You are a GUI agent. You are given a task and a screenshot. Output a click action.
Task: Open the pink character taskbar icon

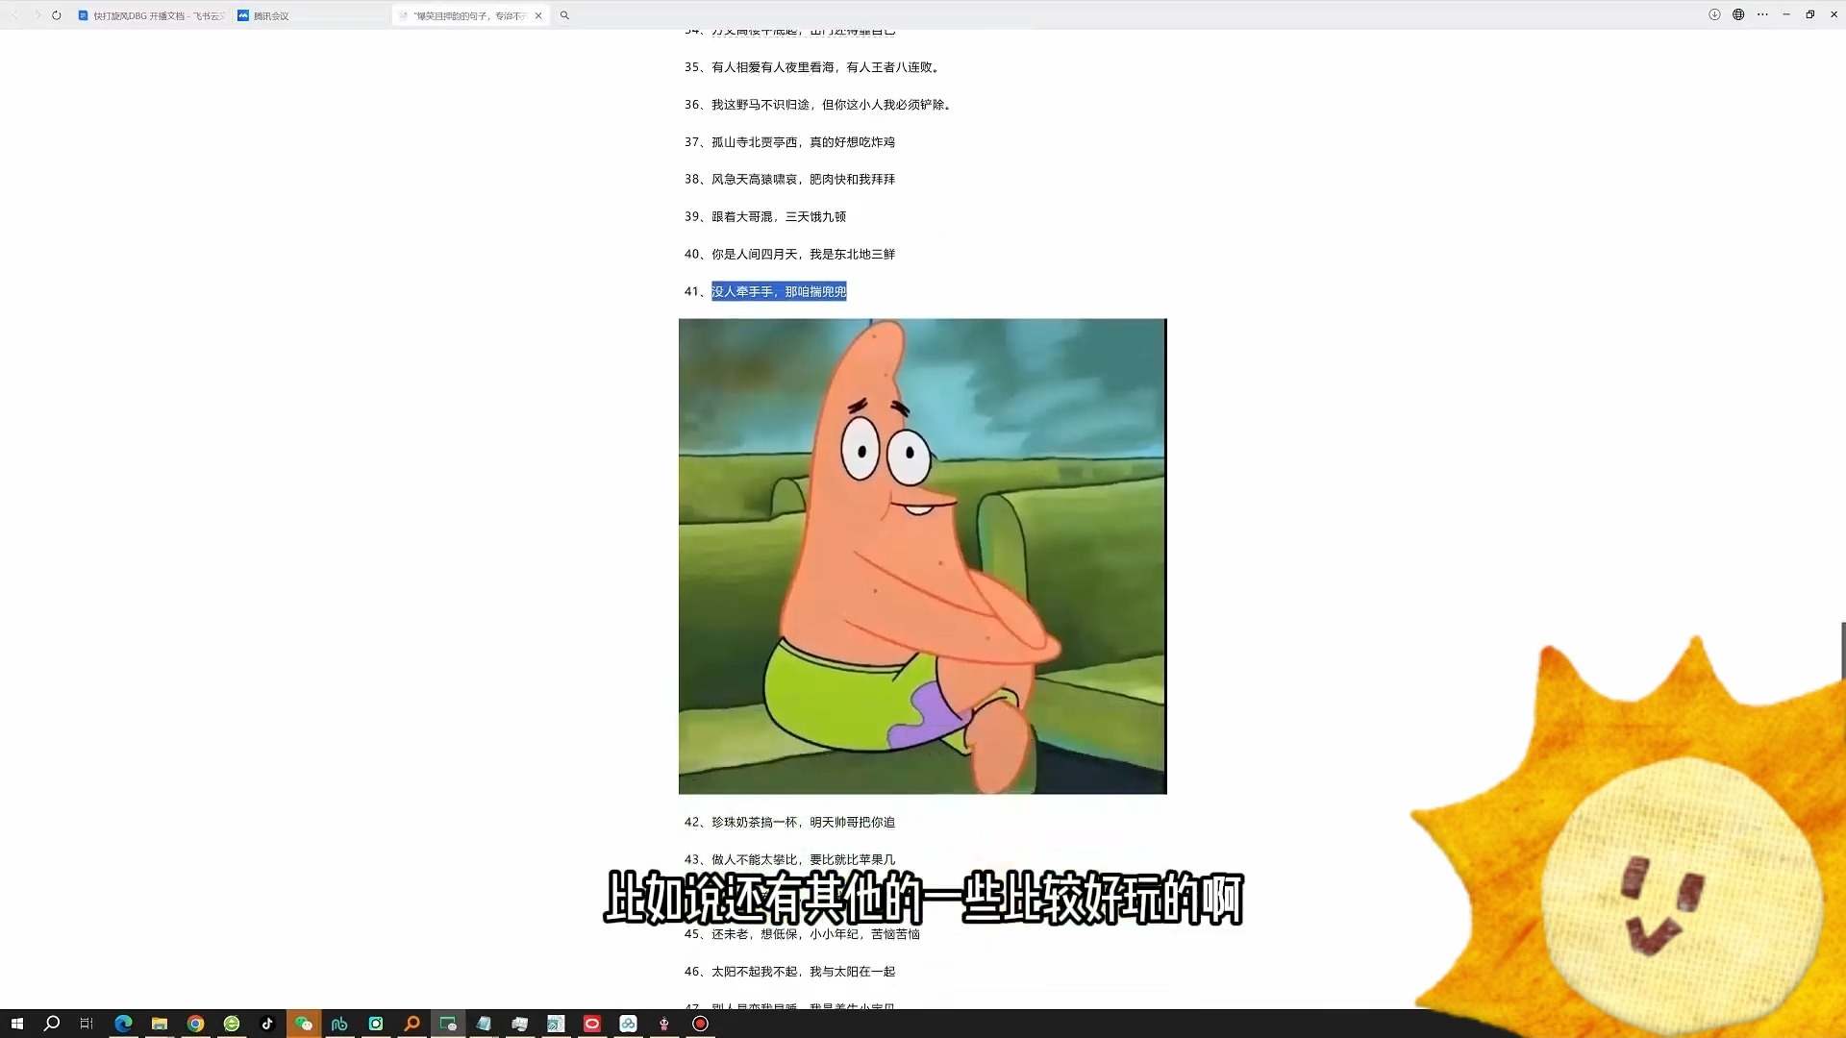664,1024
